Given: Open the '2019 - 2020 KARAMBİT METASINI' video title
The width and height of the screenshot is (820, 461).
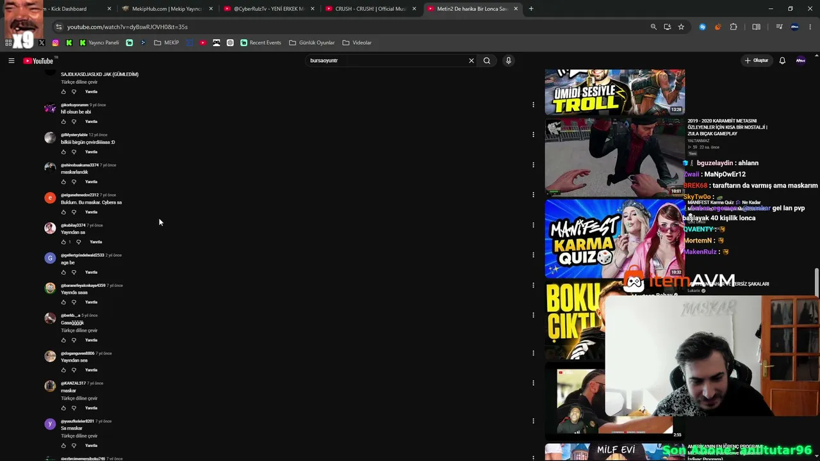Looking at the screenshot, I should [727, 127].
